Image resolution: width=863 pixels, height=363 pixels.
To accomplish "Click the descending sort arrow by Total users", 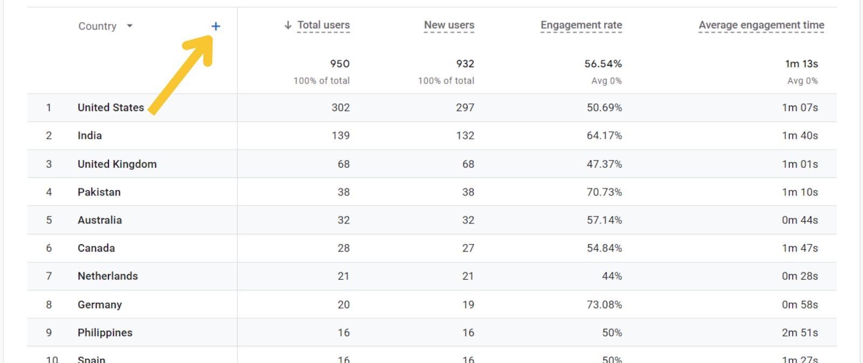I will click(288, 25).
